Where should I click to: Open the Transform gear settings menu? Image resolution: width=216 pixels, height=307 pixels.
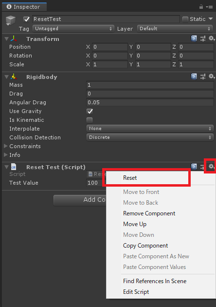point(211,38)
